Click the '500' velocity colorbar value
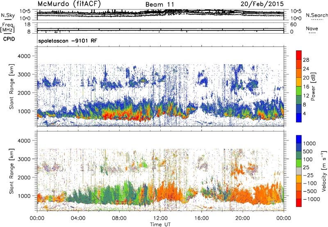Viewport: 328px width, 227px height. point(308,151)
